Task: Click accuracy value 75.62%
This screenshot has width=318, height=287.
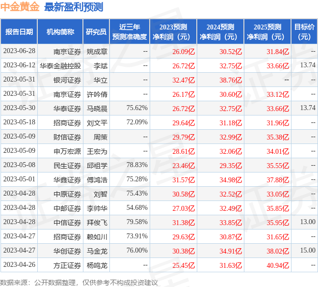Action: click(137, 108)
